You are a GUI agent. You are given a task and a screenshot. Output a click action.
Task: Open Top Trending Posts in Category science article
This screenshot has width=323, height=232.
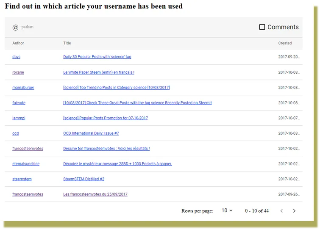click(117, 88)
